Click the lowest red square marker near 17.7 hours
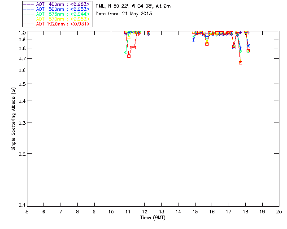 coord(240,63)
